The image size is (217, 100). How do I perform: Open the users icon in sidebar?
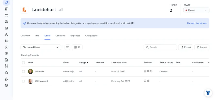point(6,15)
